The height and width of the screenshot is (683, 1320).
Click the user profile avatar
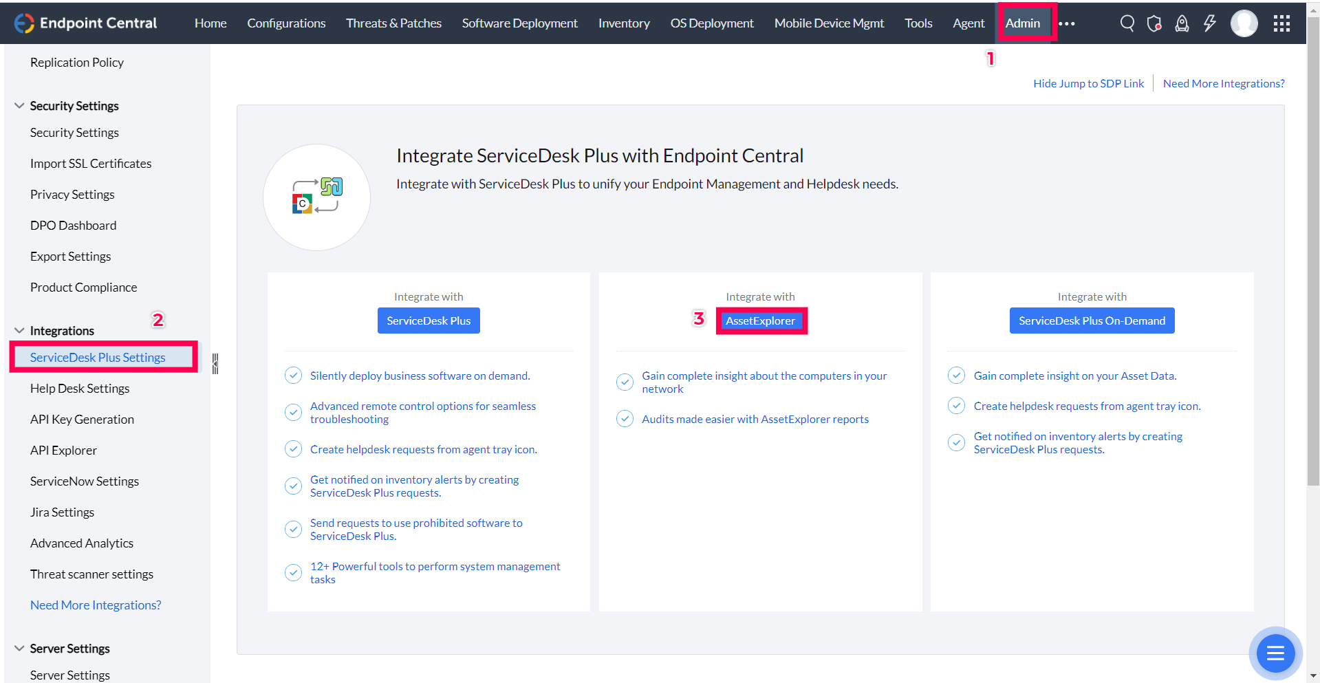1244,23
